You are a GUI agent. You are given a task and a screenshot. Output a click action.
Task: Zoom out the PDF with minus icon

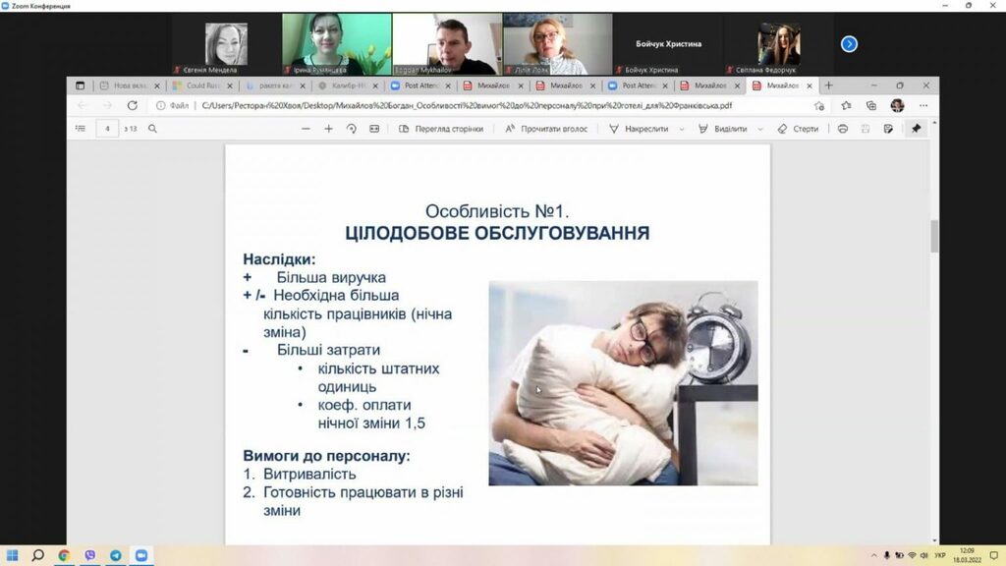[307, 129]
